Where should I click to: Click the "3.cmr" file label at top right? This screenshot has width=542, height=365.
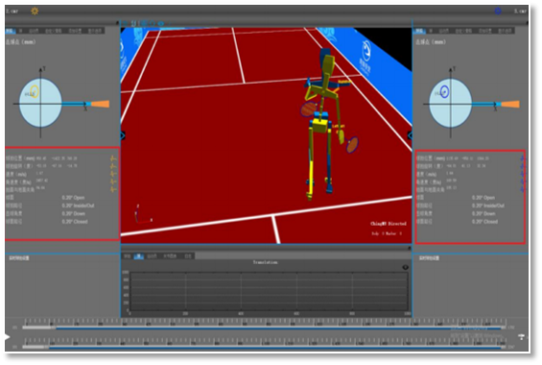(x=520, y=12)
